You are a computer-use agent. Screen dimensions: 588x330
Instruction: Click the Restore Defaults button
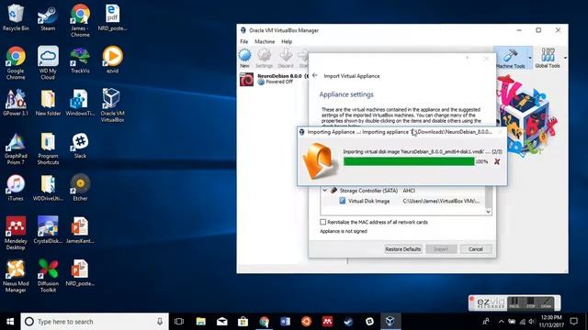click(403, 249)
